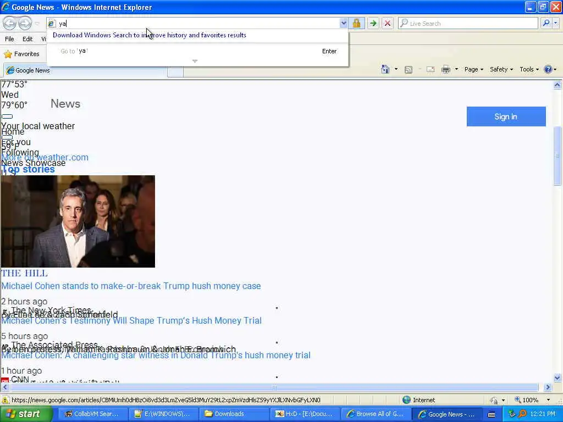The image size is (563, 422).
Task: Click the Top stories heading link
Action: point(28,169)
